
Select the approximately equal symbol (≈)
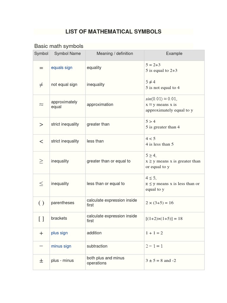coord(41,104)
